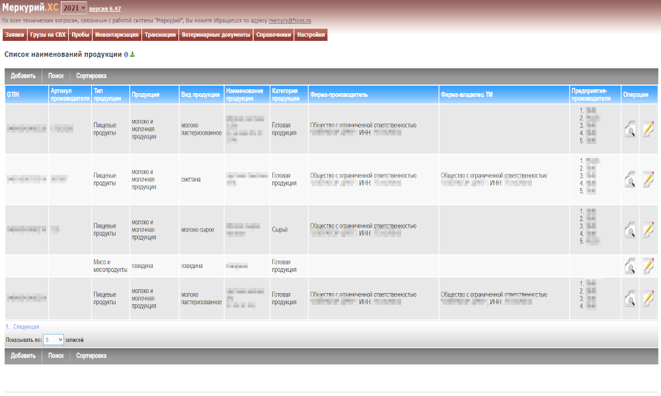Click the bottom Поиск button
Image resolution: width=661 pixels, height=396 pixels.
56,356
